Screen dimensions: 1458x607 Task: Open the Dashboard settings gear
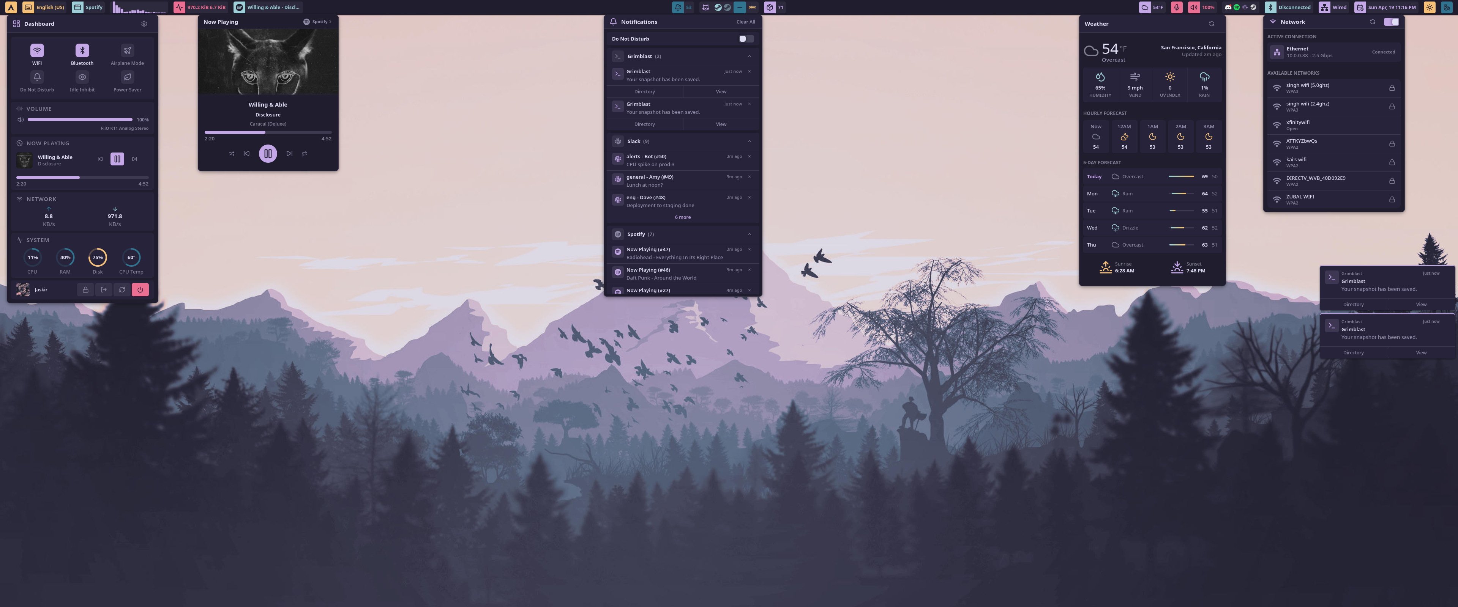coord(144,24)
